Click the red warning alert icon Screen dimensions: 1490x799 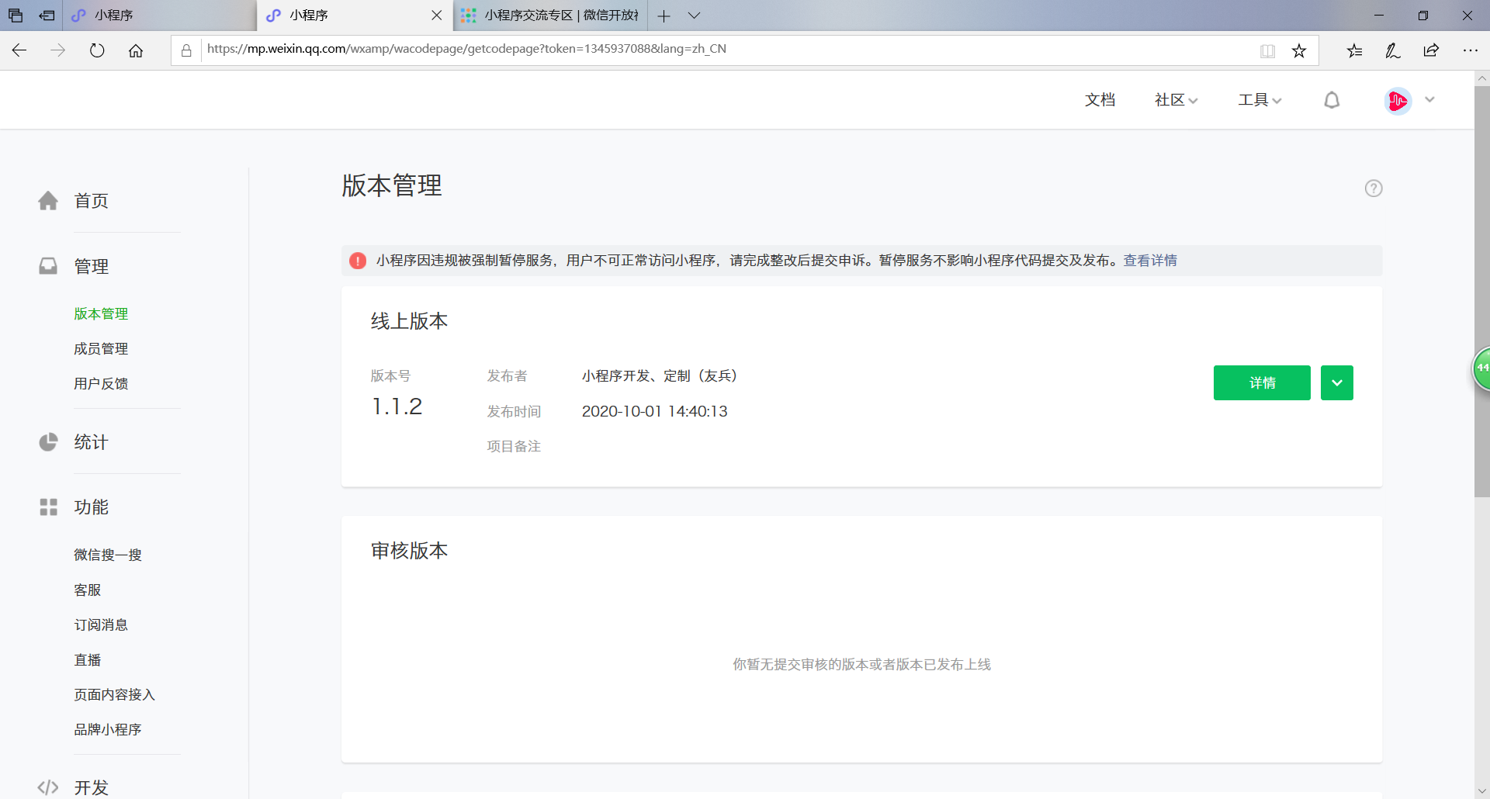pos(358,261)
